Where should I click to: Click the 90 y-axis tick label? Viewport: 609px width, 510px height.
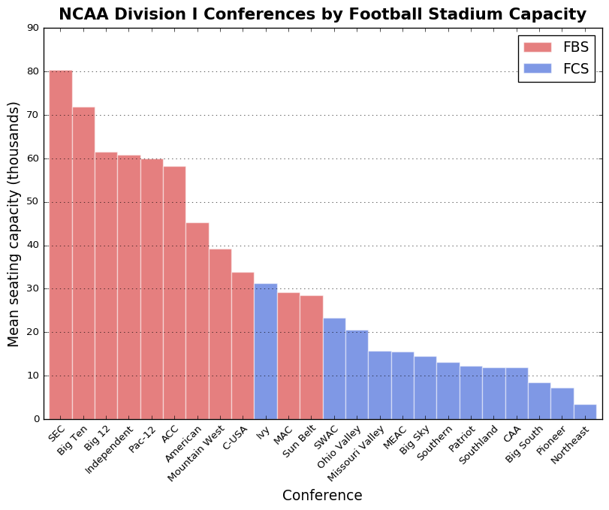(x=33, y=28)
